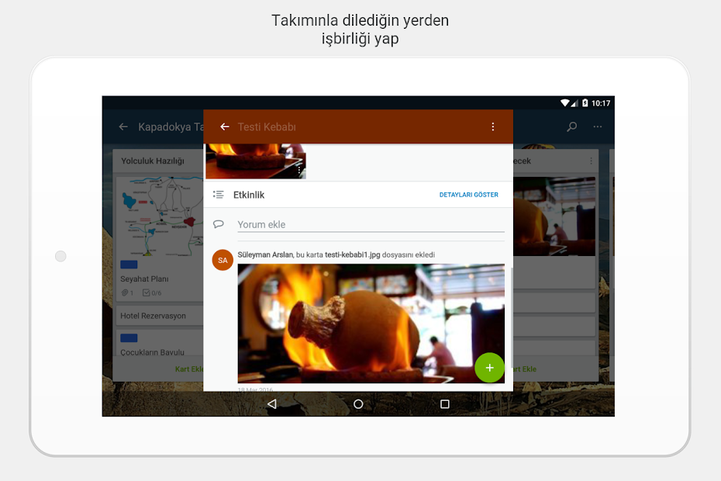The image size is (721, 481).
Task: Open the Hotel Rezervasyon card
Action: [x=160, y=316]
